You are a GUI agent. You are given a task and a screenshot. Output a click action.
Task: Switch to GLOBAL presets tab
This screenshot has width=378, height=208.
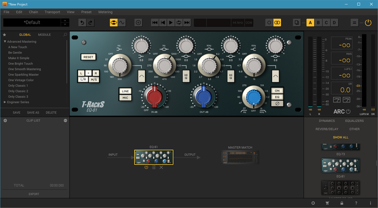pyautogui.click(x=25, y=34)
